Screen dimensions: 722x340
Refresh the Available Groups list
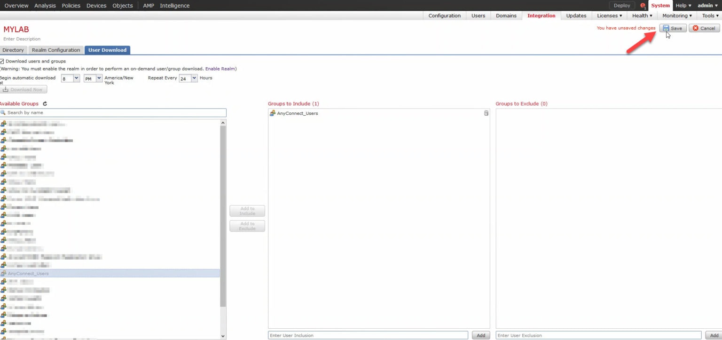pyautogui.click(x=45, y=103)
